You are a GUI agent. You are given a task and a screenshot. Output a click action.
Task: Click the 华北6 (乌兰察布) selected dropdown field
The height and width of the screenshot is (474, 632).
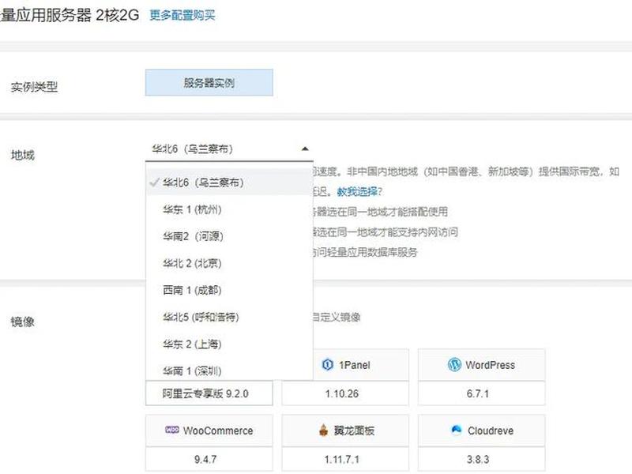click(229, 149)
